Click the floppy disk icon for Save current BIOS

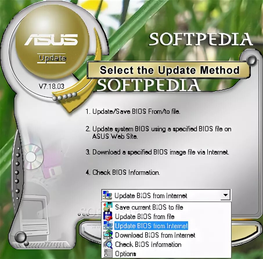tap(108, 207)
